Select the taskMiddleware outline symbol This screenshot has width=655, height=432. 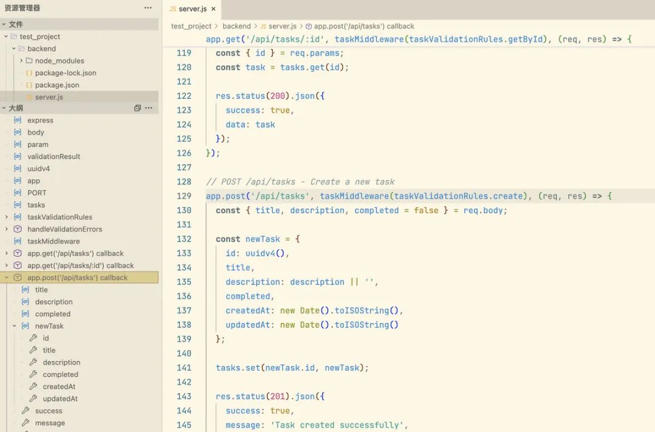(x=53, y=241)
